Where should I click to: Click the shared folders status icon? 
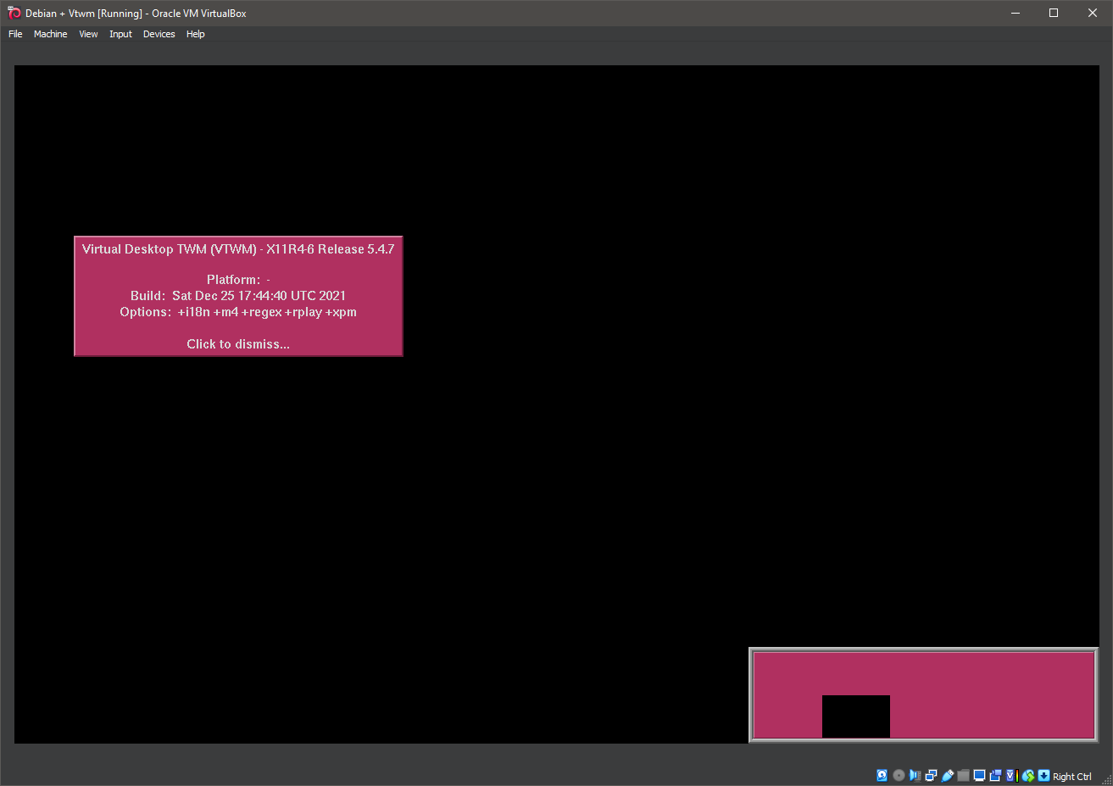point(963,776)
